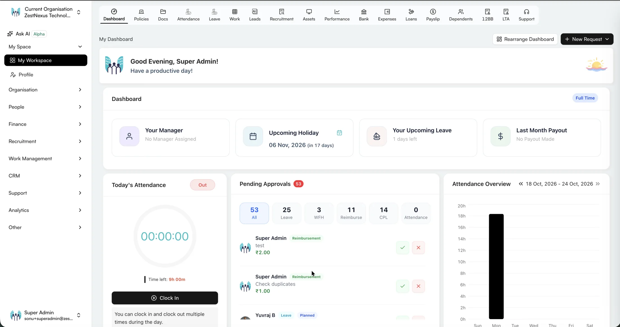Click the Clock In button

tap(165, 298)
